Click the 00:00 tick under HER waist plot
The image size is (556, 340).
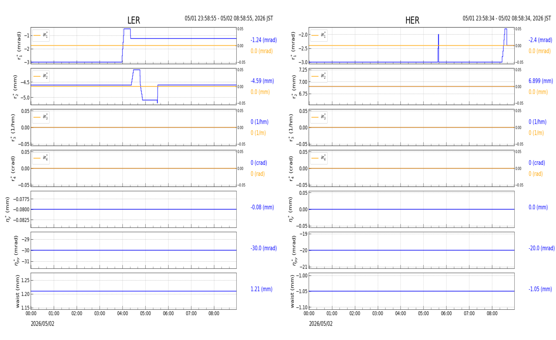(309, 314)
